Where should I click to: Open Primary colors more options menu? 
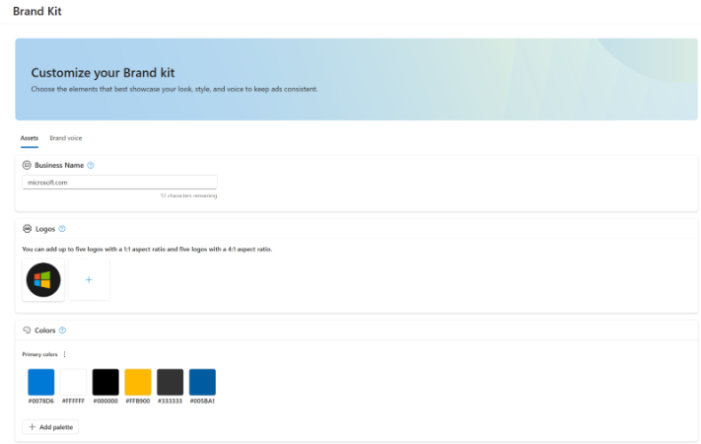(65, 354)
